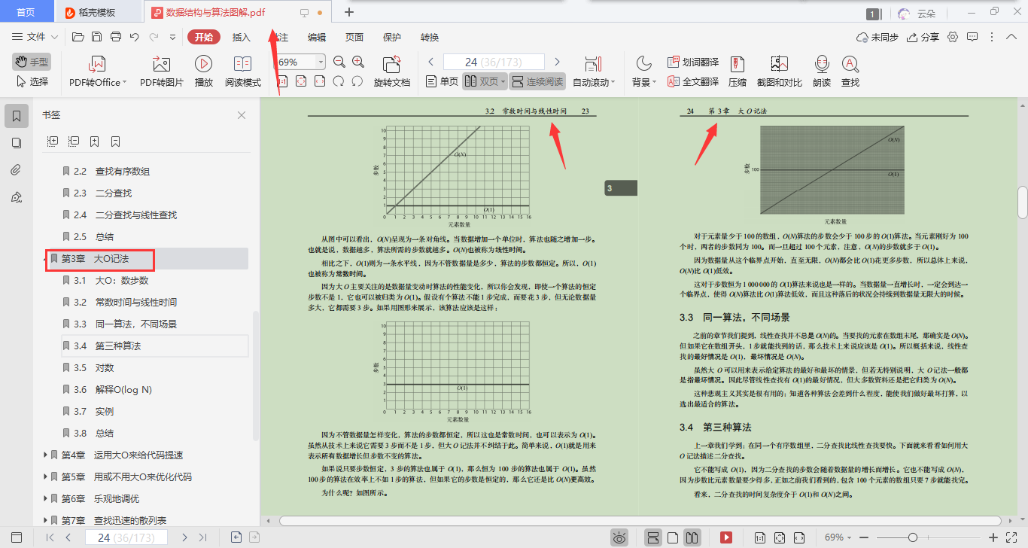Select the 手型 hand tool

[31, 62]
